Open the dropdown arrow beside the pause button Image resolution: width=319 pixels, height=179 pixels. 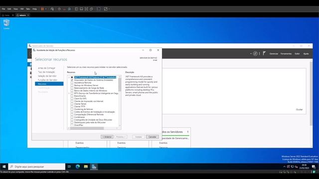pos(46,9)
